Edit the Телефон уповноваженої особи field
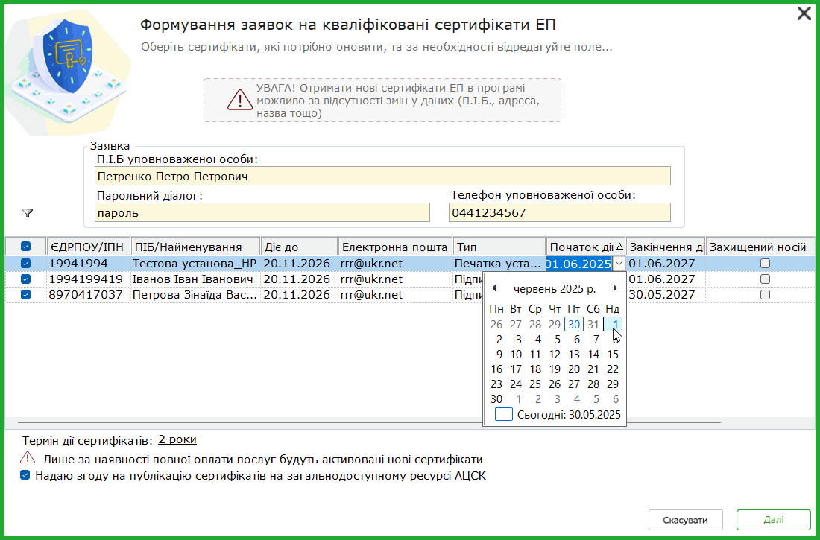The width and height of the screenshot is (820, 540). pyautogui.click(x=560, y=213)
